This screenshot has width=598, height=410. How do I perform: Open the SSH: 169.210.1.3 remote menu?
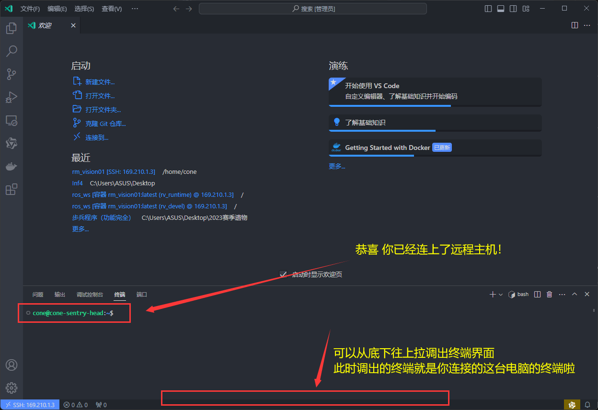click(x=30, y=405)
